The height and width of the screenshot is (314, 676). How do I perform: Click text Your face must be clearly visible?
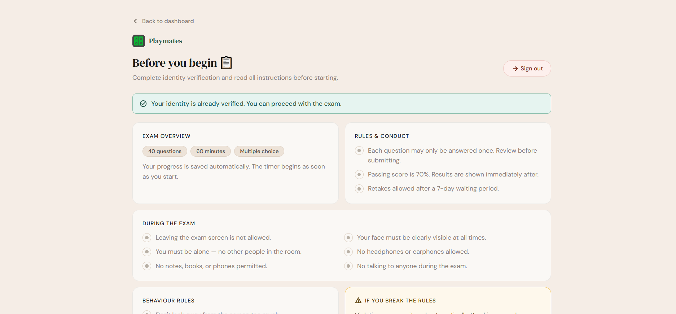[422, 237]
